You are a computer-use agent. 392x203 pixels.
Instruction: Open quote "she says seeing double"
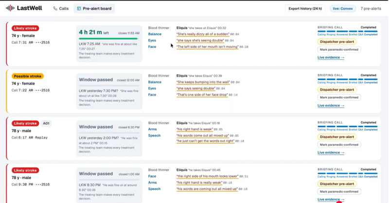point(196,88)
